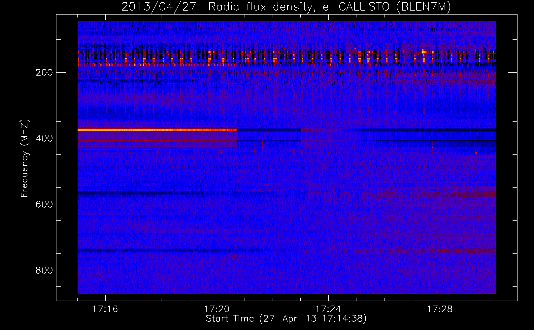Click the 800 frequency tick label
The width and height of the screenshot is (534, 330).
pos(44,270)
